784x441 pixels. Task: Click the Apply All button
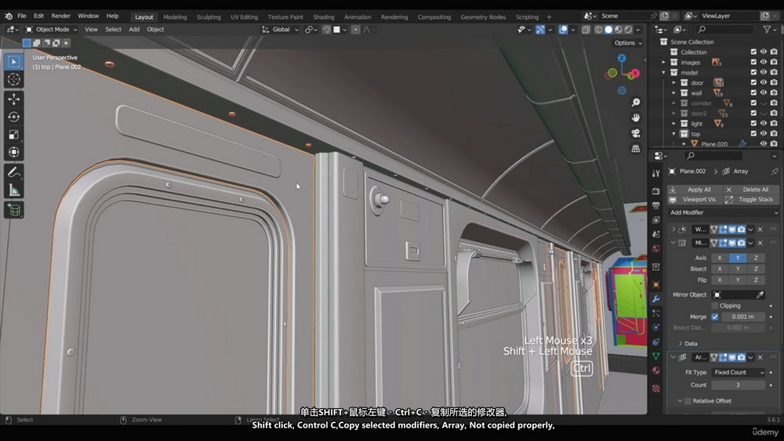coord(695,190)
